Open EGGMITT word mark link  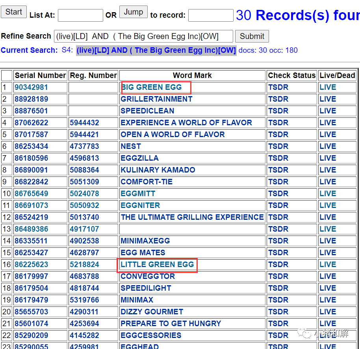click(138, 194)
